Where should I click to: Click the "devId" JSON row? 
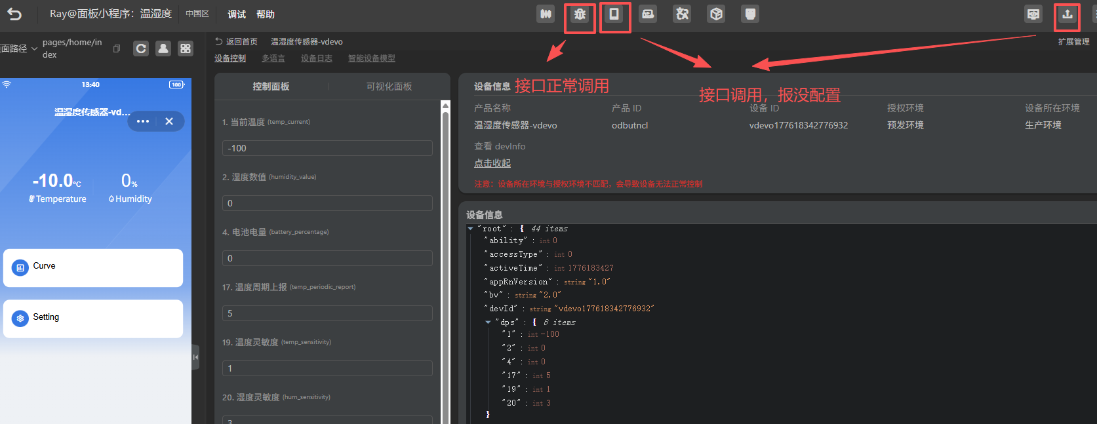coord(569,309)
